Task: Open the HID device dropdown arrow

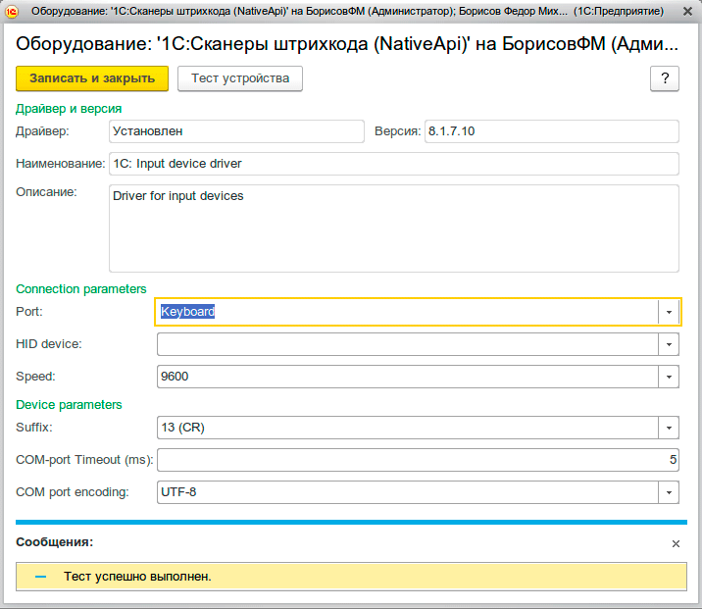Action: [669, 344]
